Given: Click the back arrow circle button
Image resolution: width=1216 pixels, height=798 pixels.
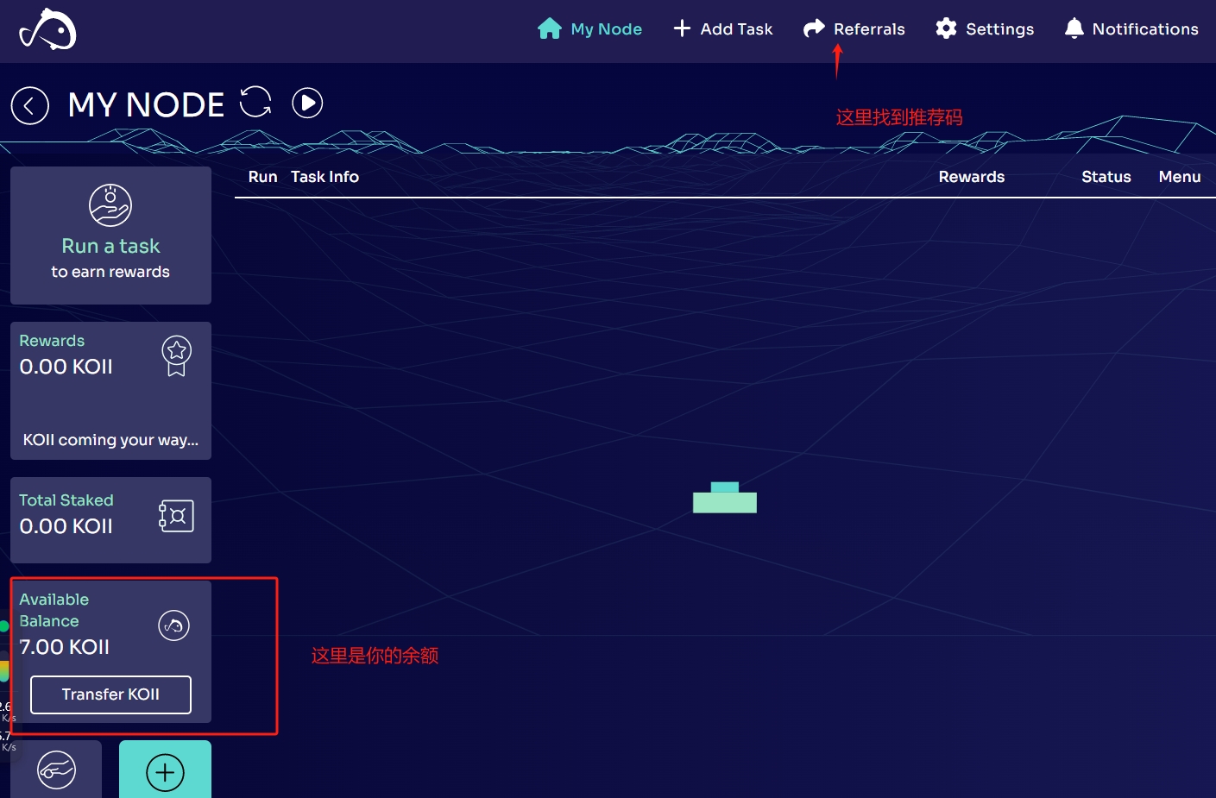Looking at the screenshot, I should coord(30,106).
